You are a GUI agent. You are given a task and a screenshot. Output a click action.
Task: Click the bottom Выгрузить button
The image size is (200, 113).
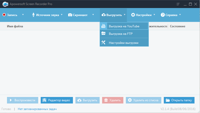coord(87,100)
